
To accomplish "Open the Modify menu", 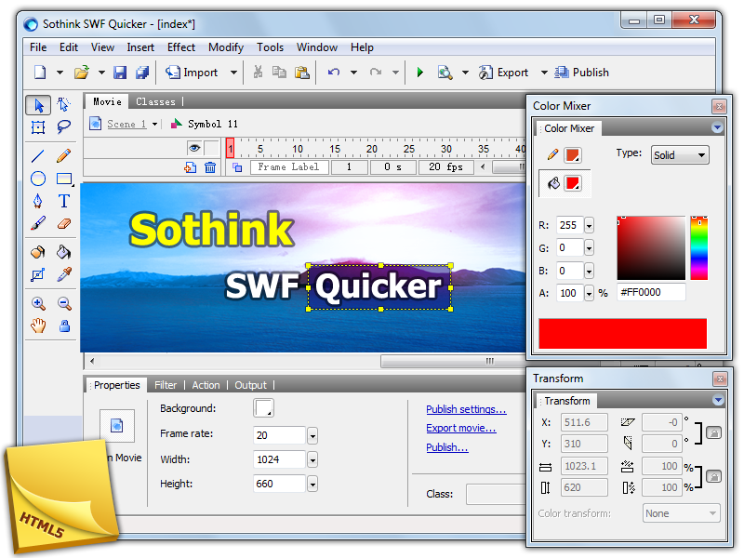I will click(x=226, y=47).
